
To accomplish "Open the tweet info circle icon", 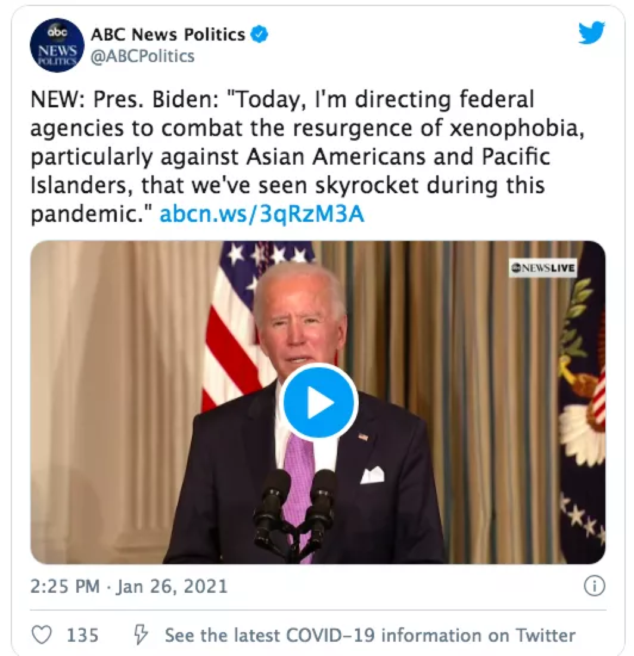I will click(x=594, y=586).
